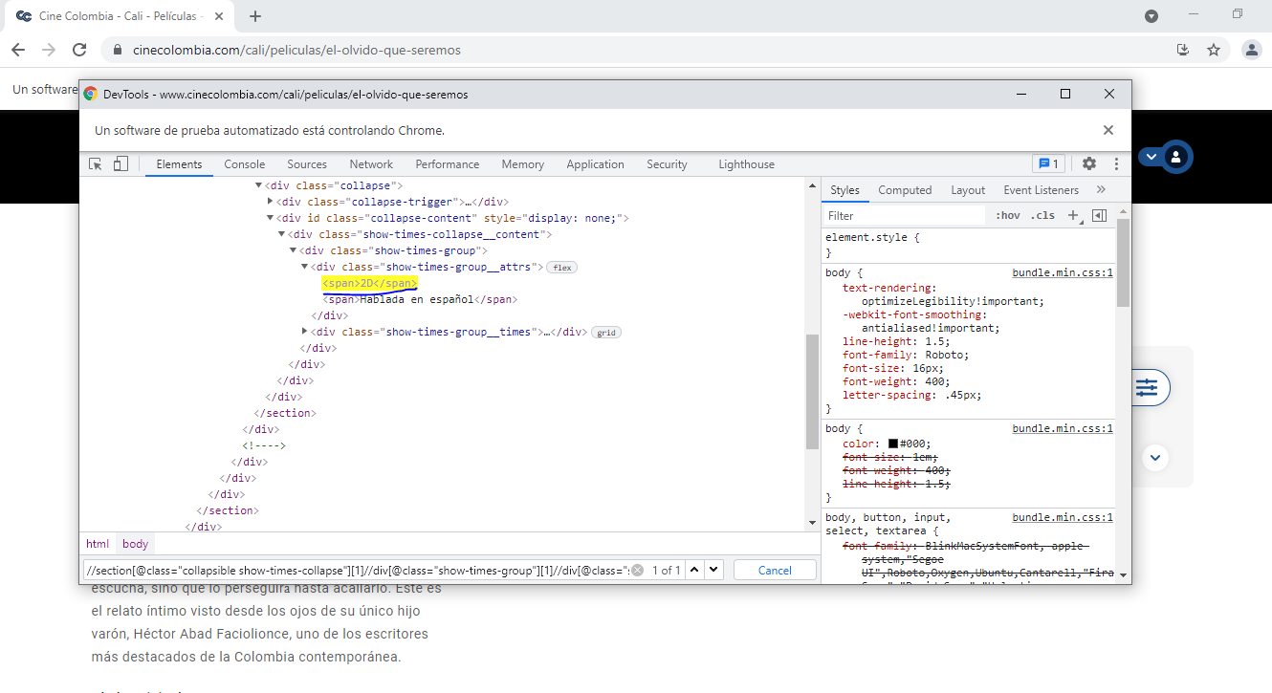Toggle the computed styles sidebar icon
The height and width of the screenshot is (693, 1272).
tap(1099, 216)
